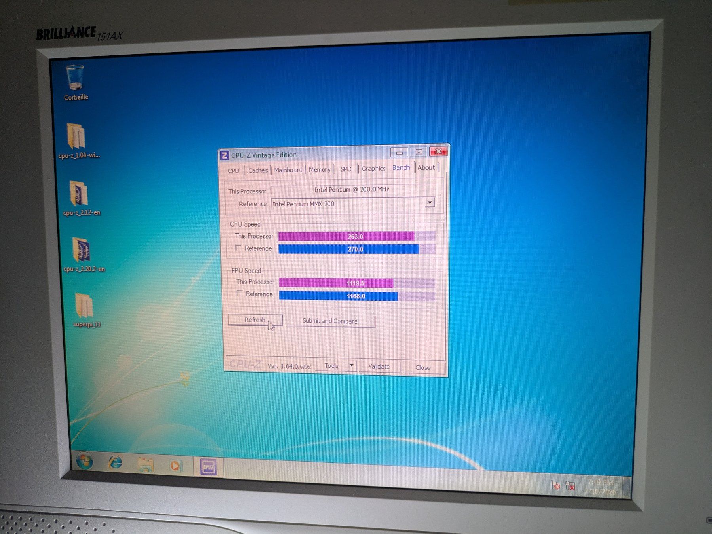712x534 pixels.
Task: Switch to the Graphics tab
Action: click(x=374, y=169)
